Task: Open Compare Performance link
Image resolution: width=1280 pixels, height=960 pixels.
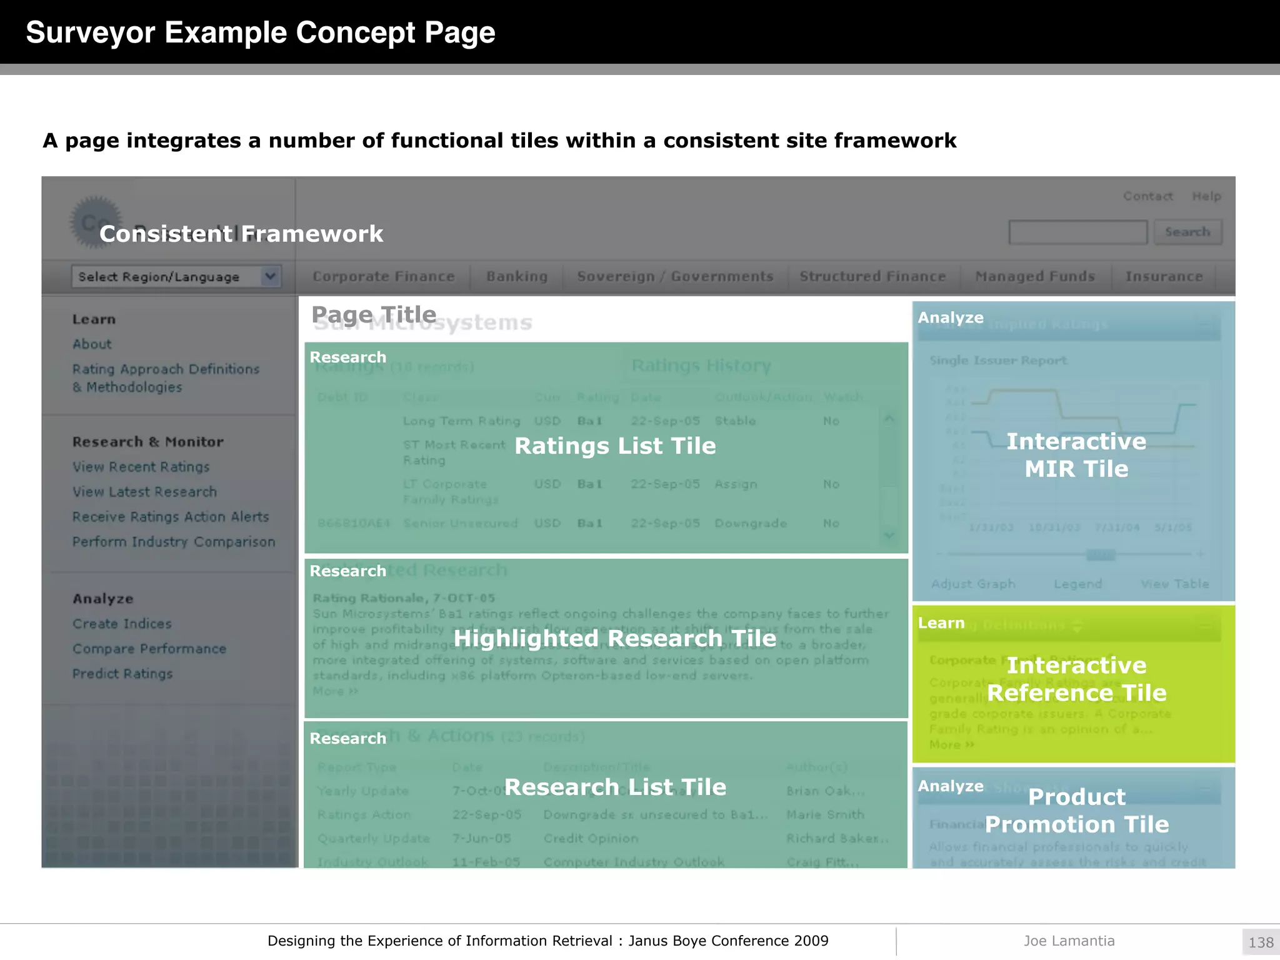Action: (149, 649)
